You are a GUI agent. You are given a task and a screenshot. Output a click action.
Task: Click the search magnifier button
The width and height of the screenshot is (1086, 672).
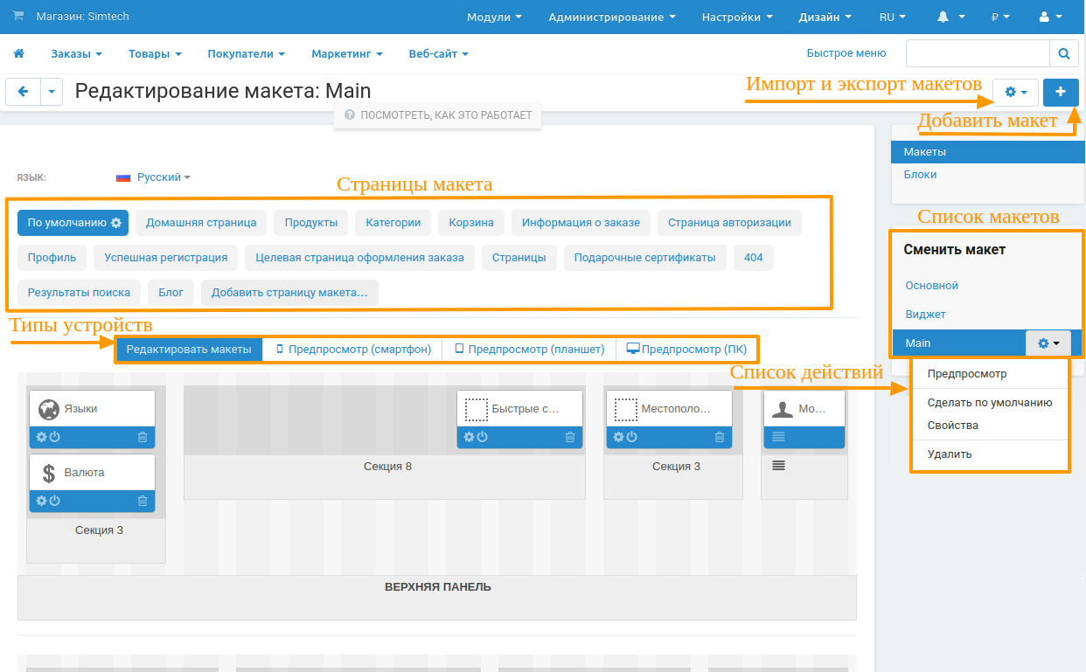click(1063, 53)
